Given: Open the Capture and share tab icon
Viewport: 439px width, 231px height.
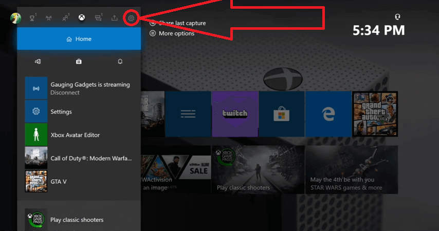Looking at the screenshot, I should [x=115, y=18].
